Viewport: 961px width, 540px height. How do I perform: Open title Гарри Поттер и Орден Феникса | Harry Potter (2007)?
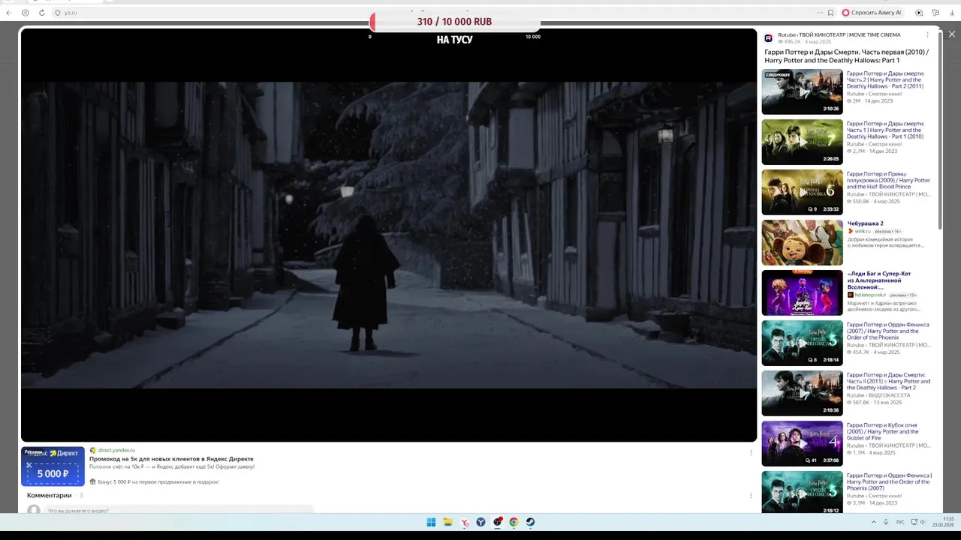coord(889,481)
